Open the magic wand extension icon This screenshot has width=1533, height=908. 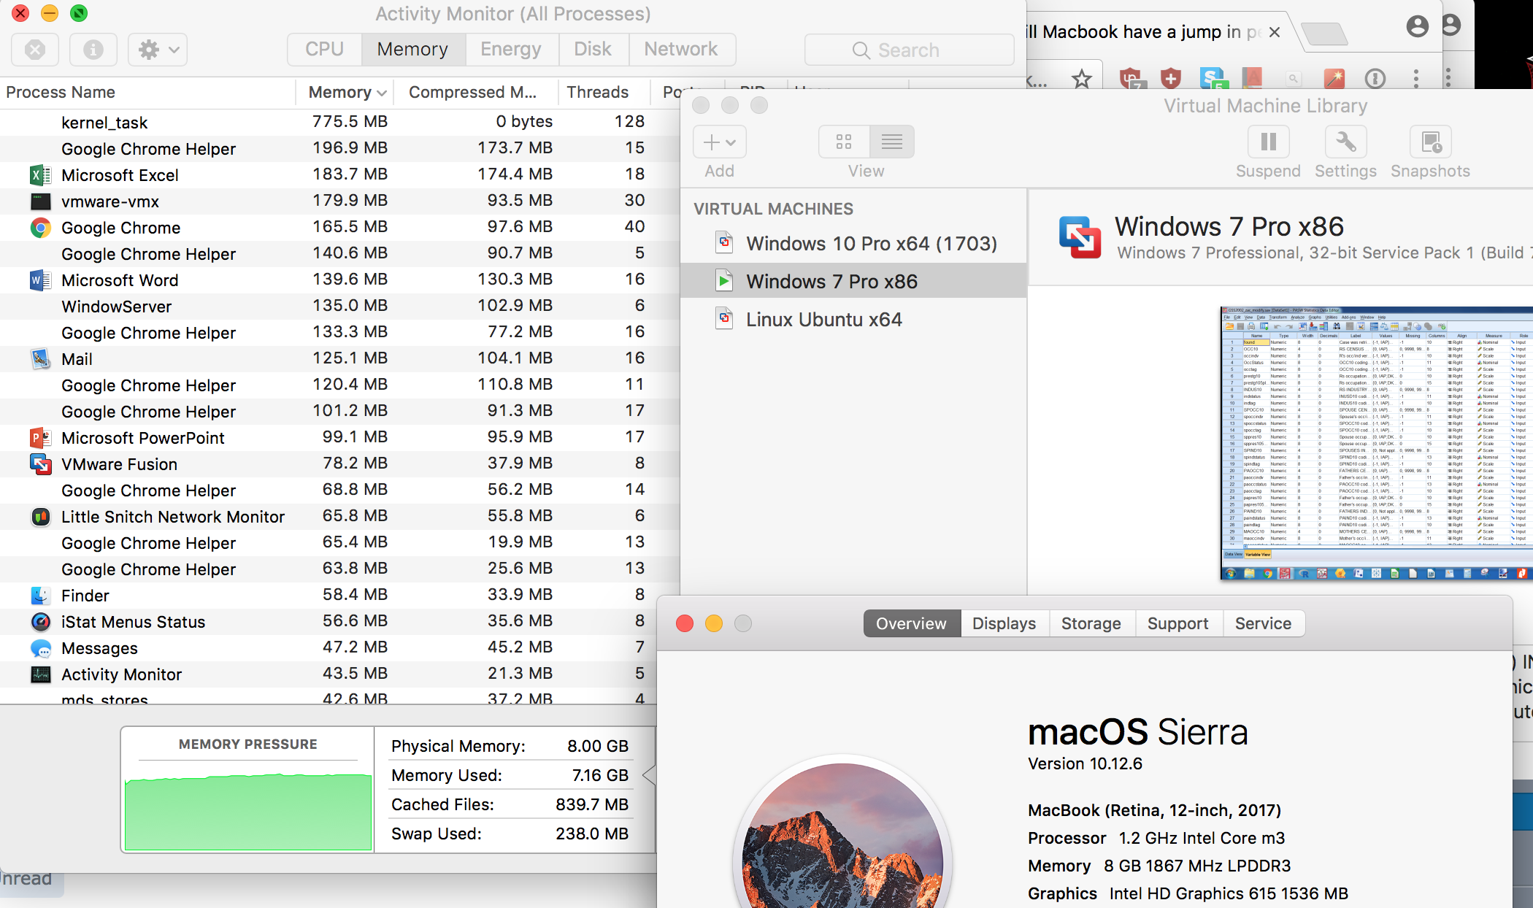[x=1334, y=78]
